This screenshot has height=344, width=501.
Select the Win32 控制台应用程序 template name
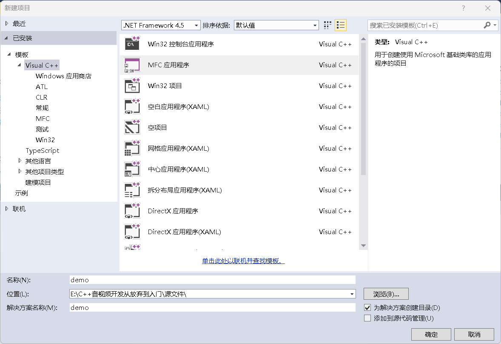pyautogui.click(x=180, y=44)
